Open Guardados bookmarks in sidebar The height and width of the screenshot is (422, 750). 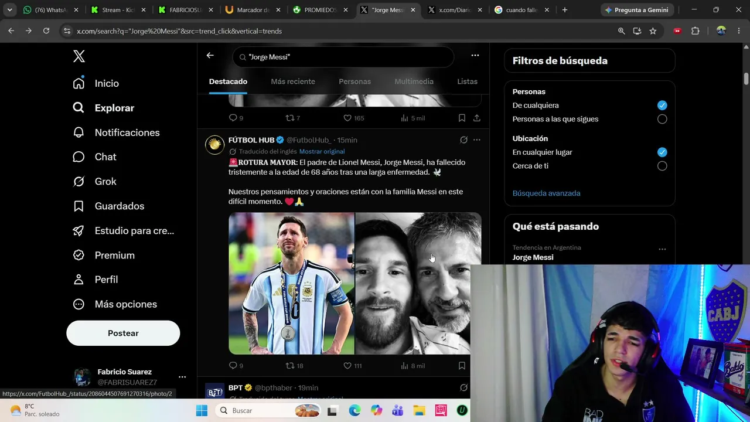point(108,206)
